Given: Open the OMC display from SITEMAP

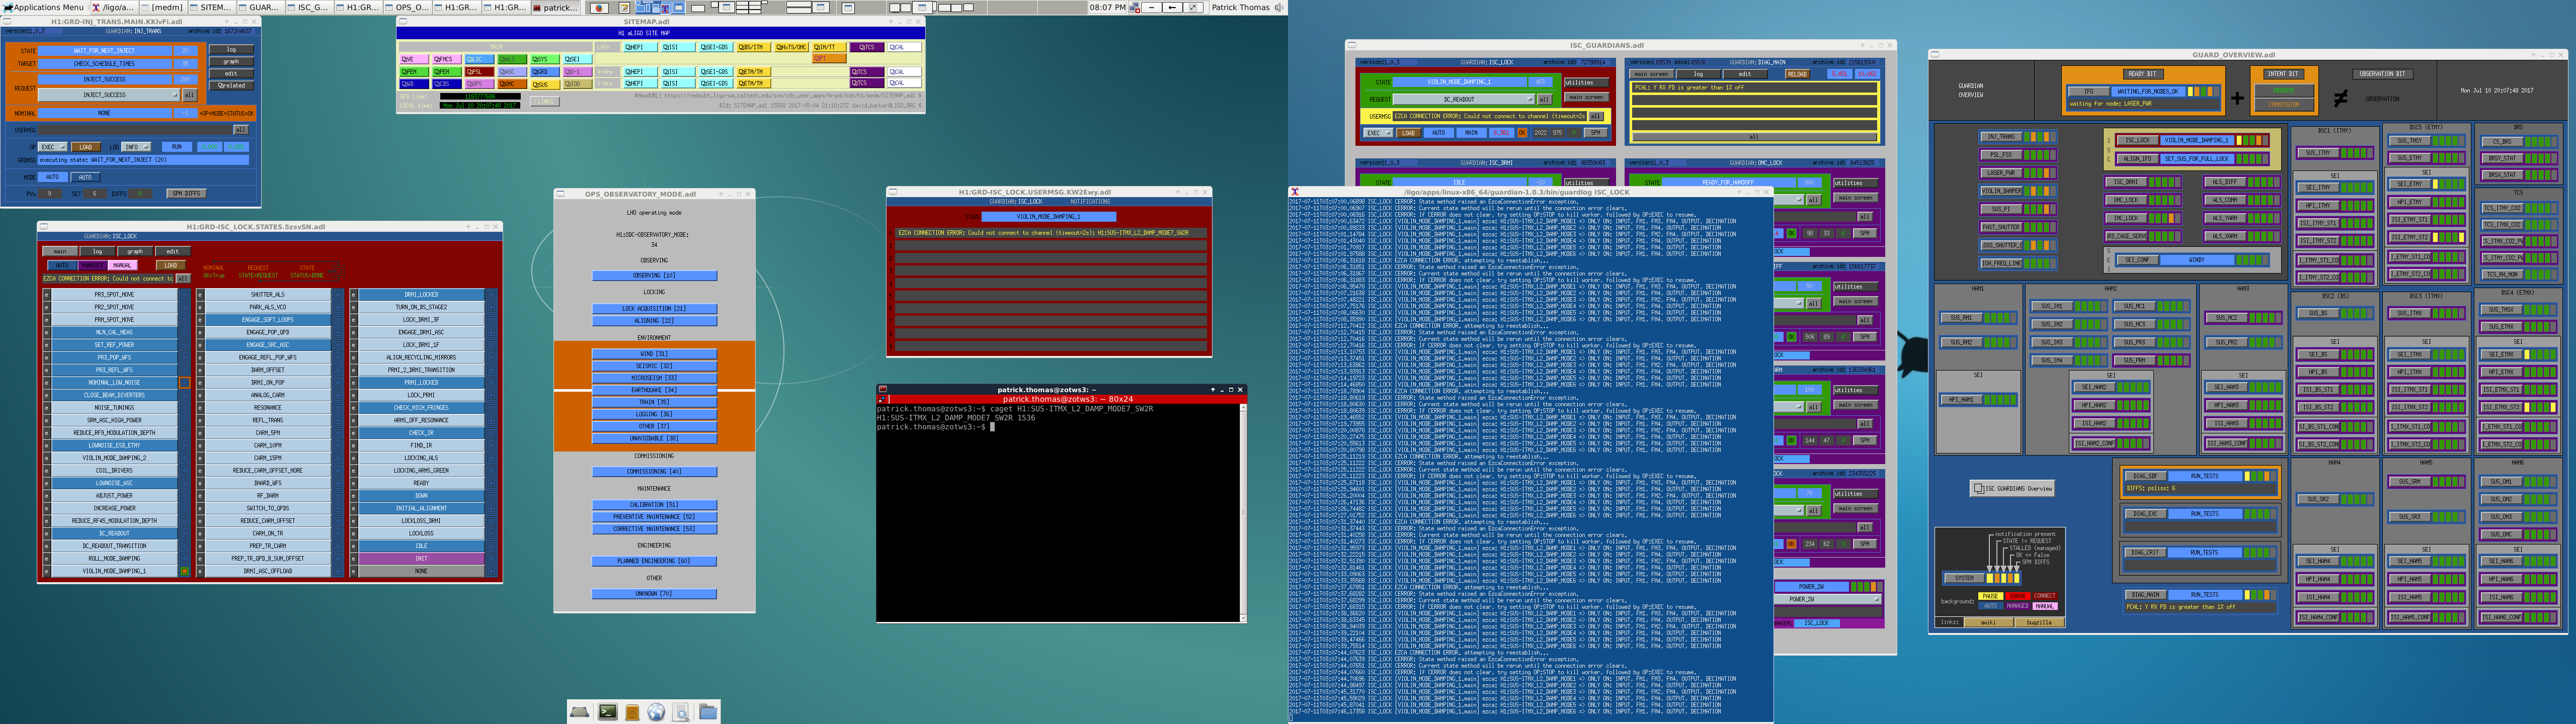Looking at the screenshot, I should 511,84.
